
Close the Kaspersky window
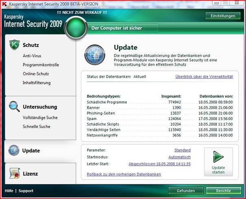tap(237, 2)
